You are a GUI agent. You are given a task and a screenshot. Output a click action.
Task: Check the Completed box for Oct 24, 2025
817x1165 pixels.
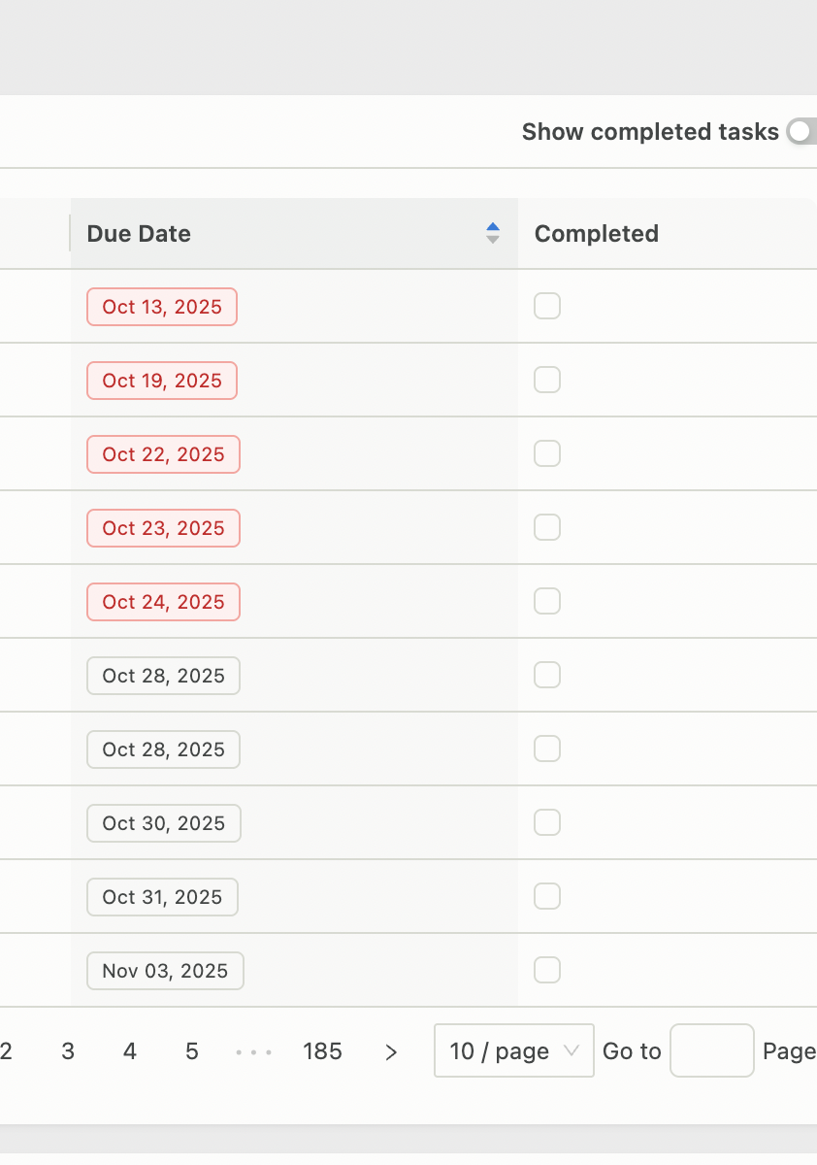point(547,602)
